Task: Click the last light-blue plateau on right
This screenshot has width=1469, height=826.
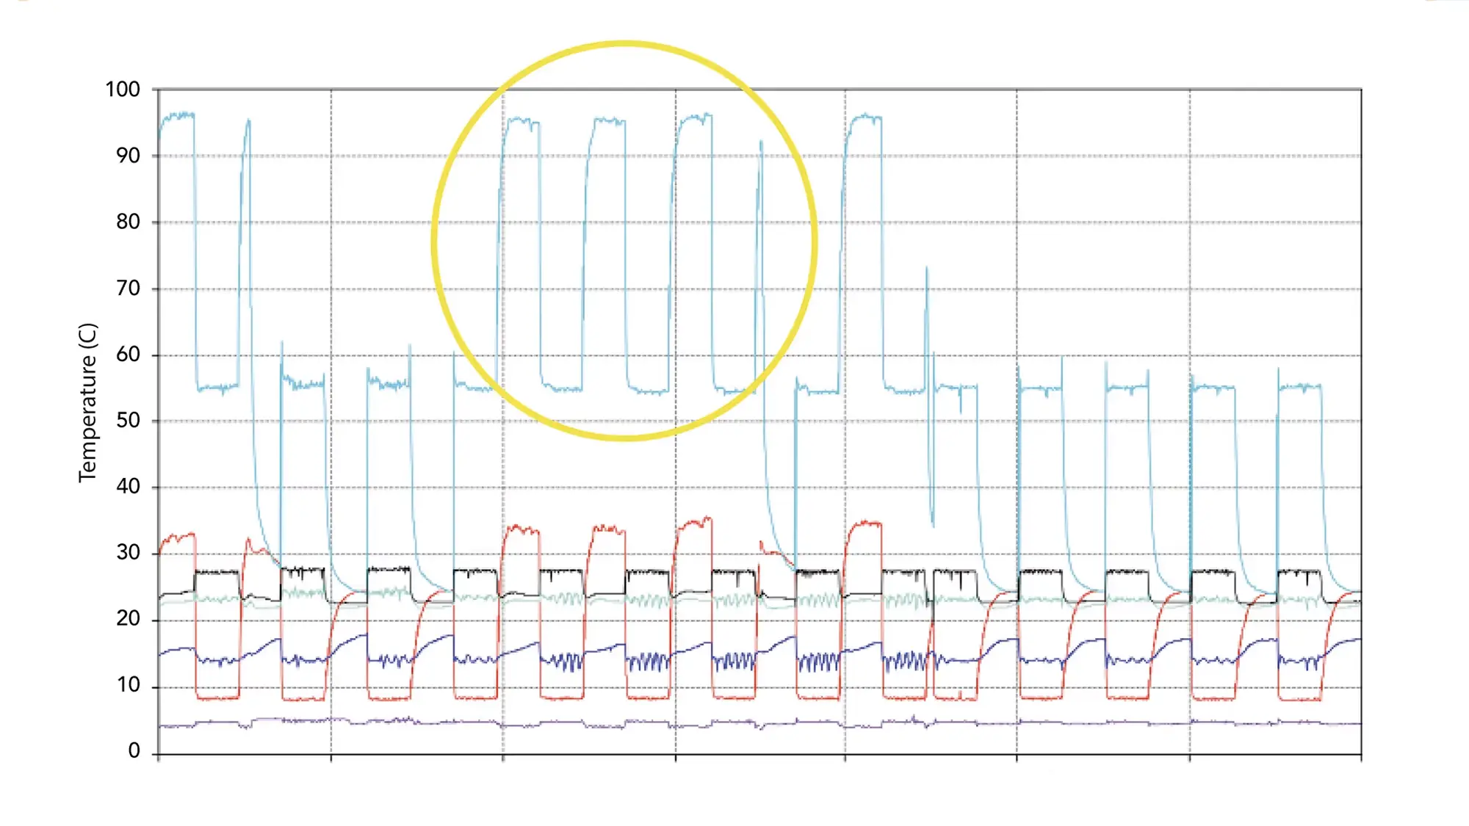Action: (1300, 386)
